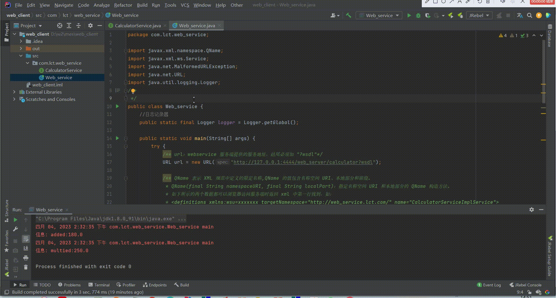Image resolution: width=556 pixels, height=298 pixels.
Task: Open Search Everywhere magnifier
Action: tap(530, 15)
